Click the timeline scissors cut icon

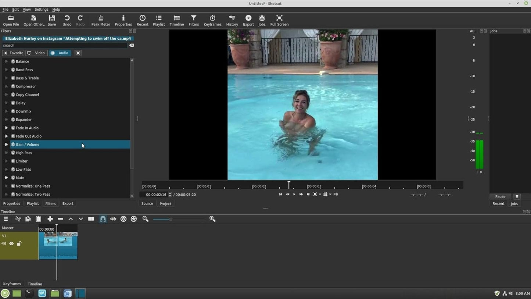[18, 219]
